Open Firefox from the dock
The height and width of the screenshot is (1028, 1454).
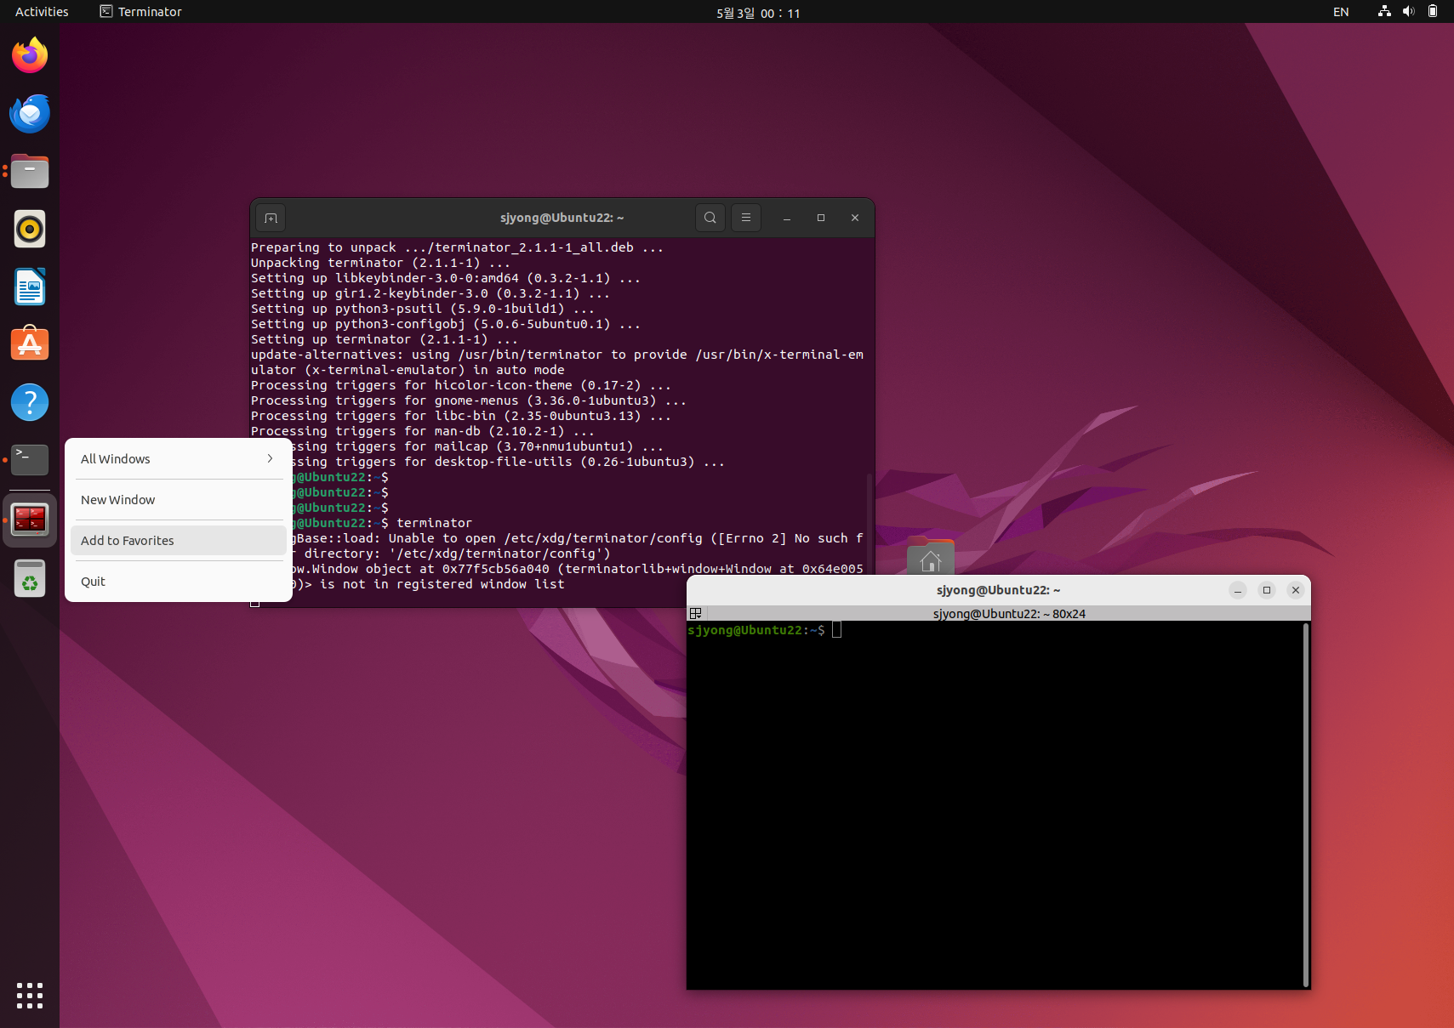[30, 55]
